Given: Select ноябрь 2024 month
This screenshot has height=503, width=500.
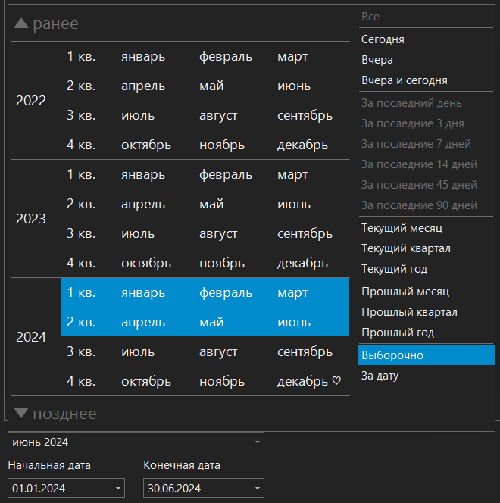Looking at the screenshot, I should 222,382.
